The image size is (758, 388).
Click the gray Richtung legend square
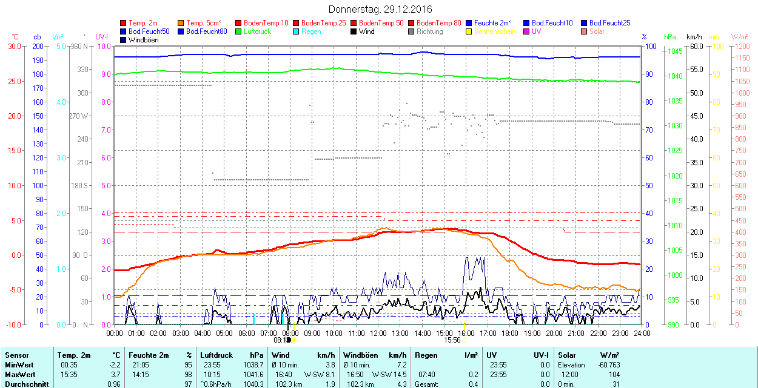[412, 31]
